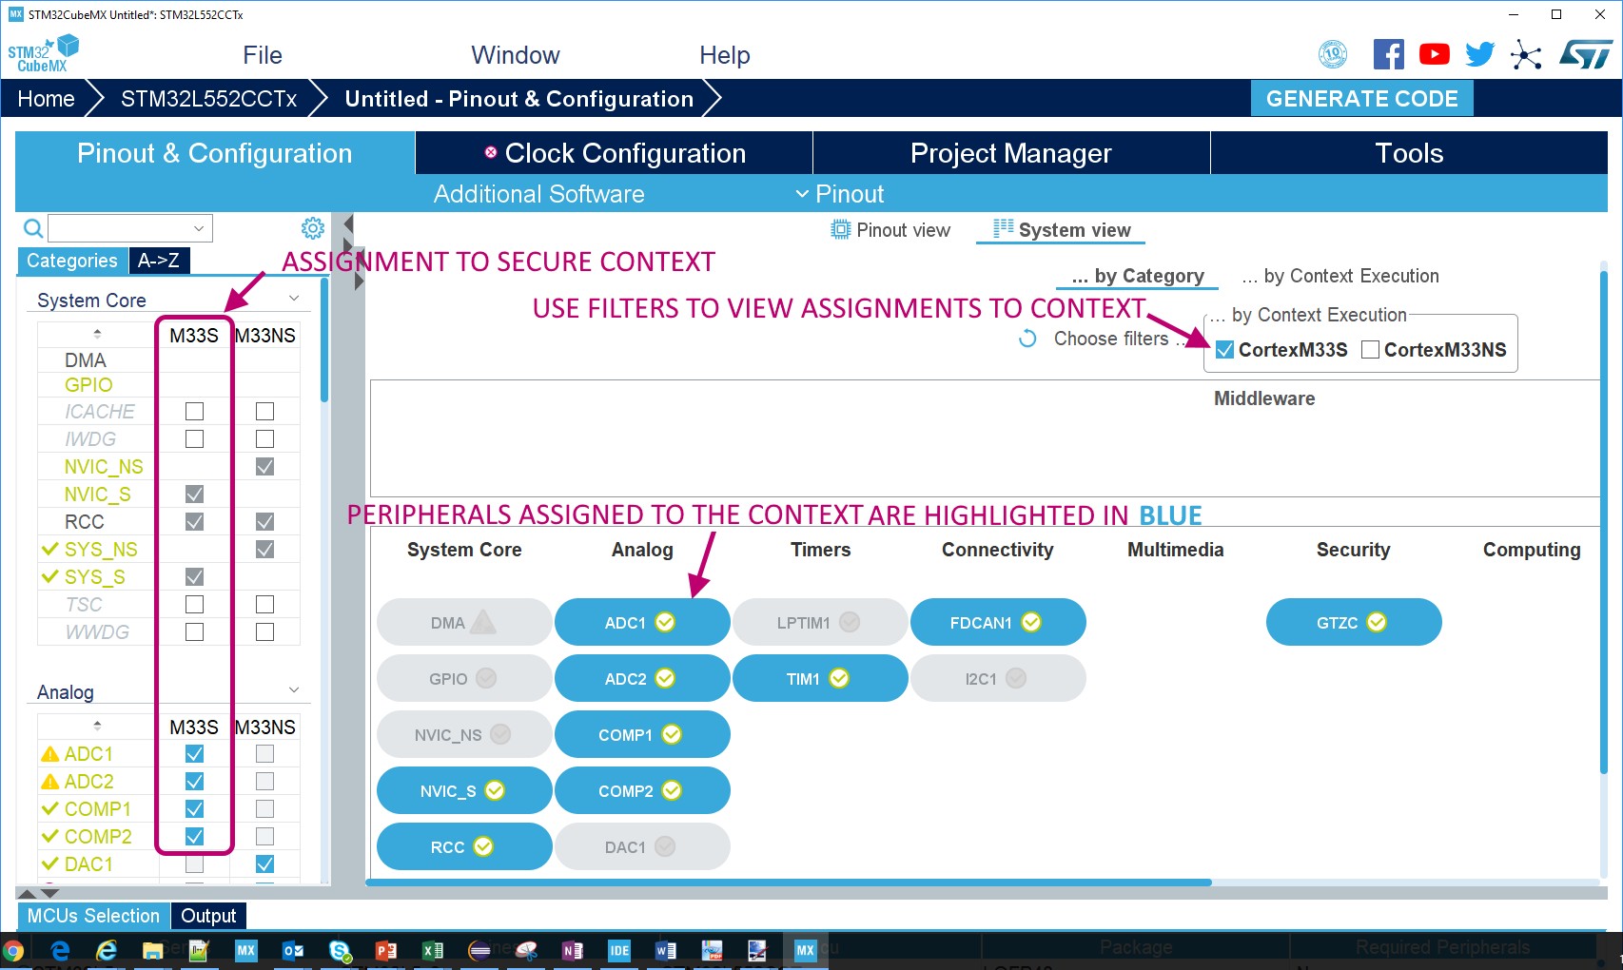Screen dimensions: 1623x970
Task: Collapse the left panel with top arrow handle
Action: [348, 223]
